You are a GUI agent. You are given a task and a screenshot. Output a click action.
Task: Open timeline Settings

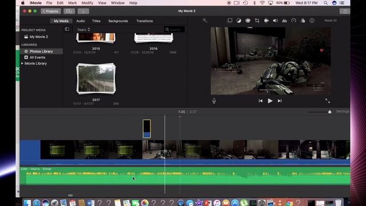point(343,112)
